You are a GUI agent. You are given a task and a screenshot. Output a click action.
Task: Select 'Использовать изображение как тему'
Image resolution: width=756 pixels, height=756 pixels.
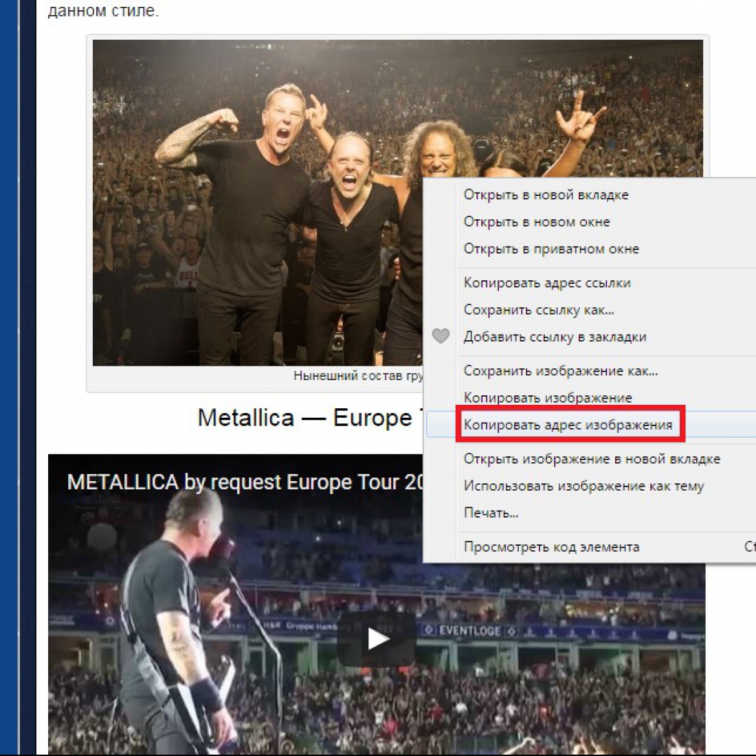pyautogui.click(x=583, y=486)
